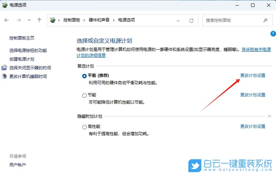Select the 高性能 power plan

click(x=84, y=127)
